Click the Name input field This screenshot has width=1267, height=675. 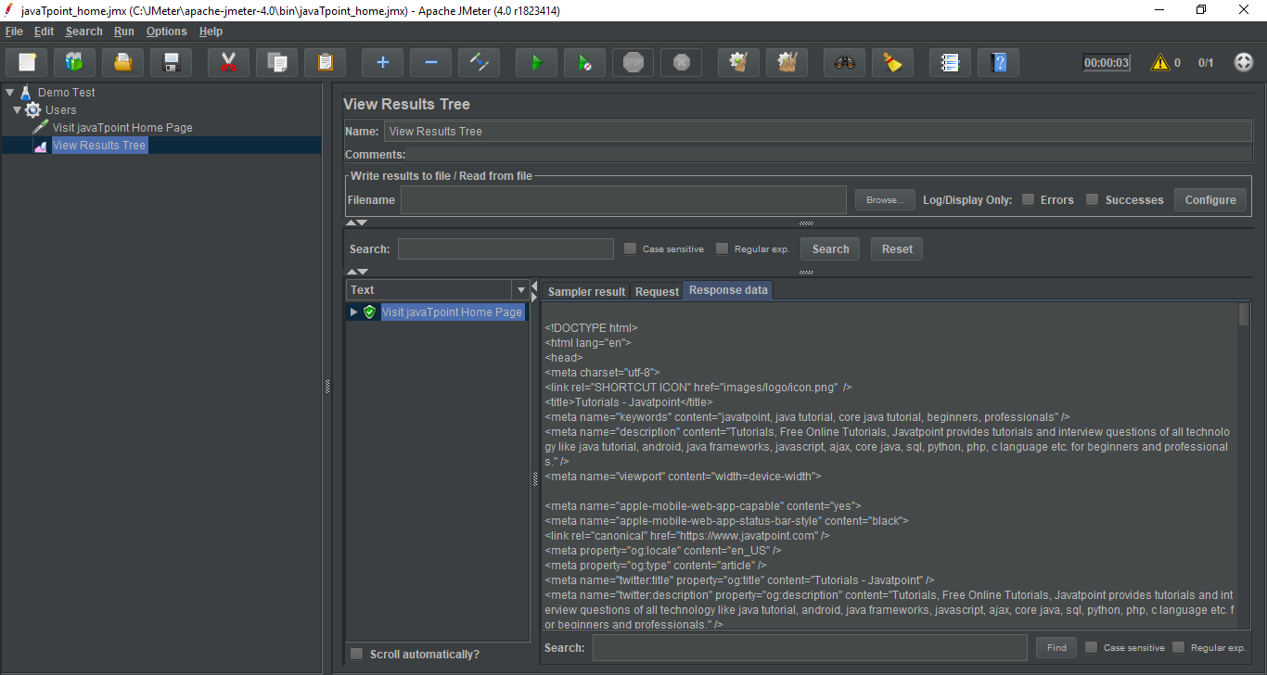pyautogui.click(x=817, y=131)
